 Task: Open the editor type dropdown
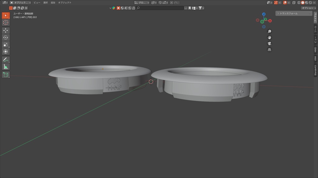click(x=5, y=2)
